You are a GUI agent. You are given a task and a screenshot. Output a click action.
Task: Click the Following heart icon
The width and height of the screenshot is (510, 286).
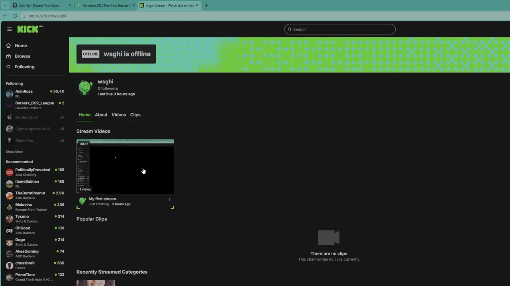coord(8,67)
